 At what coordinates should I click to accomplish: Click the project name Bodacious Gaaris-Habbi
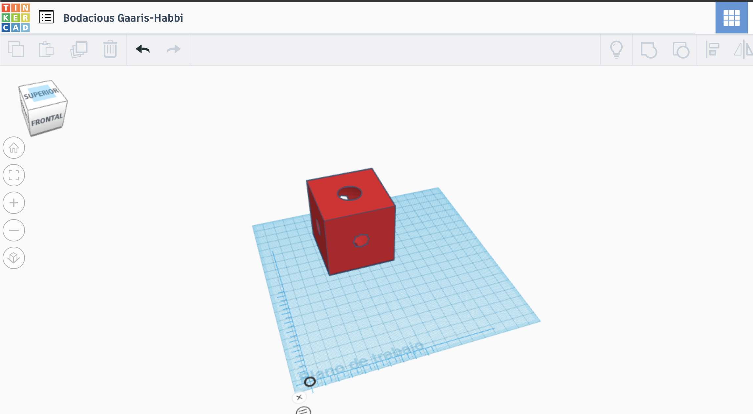(x=123, y=18)
